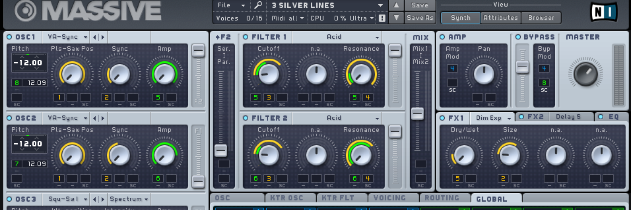Switch to the Attributes view

pyautogui.click(x=501, y=18)
